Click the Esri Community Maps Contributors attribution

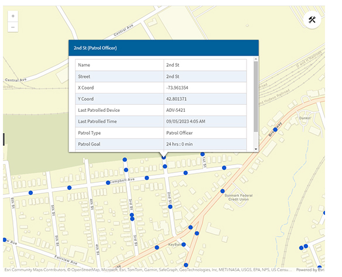pos(35,270)
